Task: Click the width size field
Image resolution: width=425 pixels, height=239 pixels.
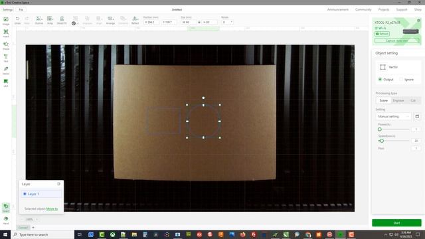Action: (189, 22)
